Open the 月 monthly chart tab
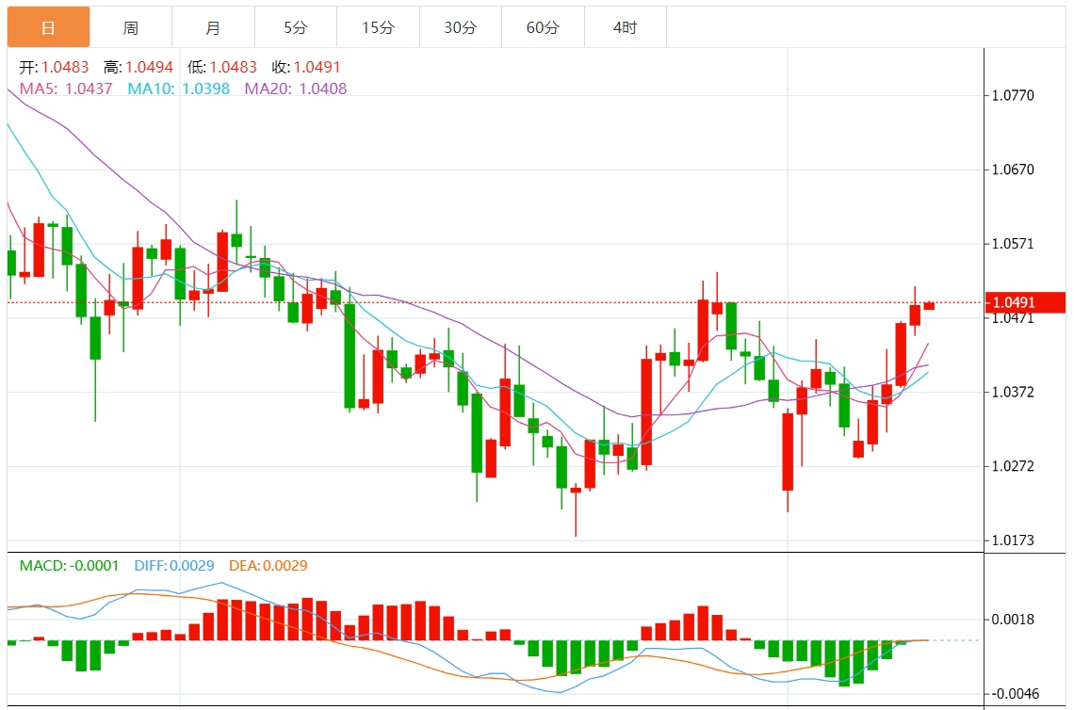 213,27
